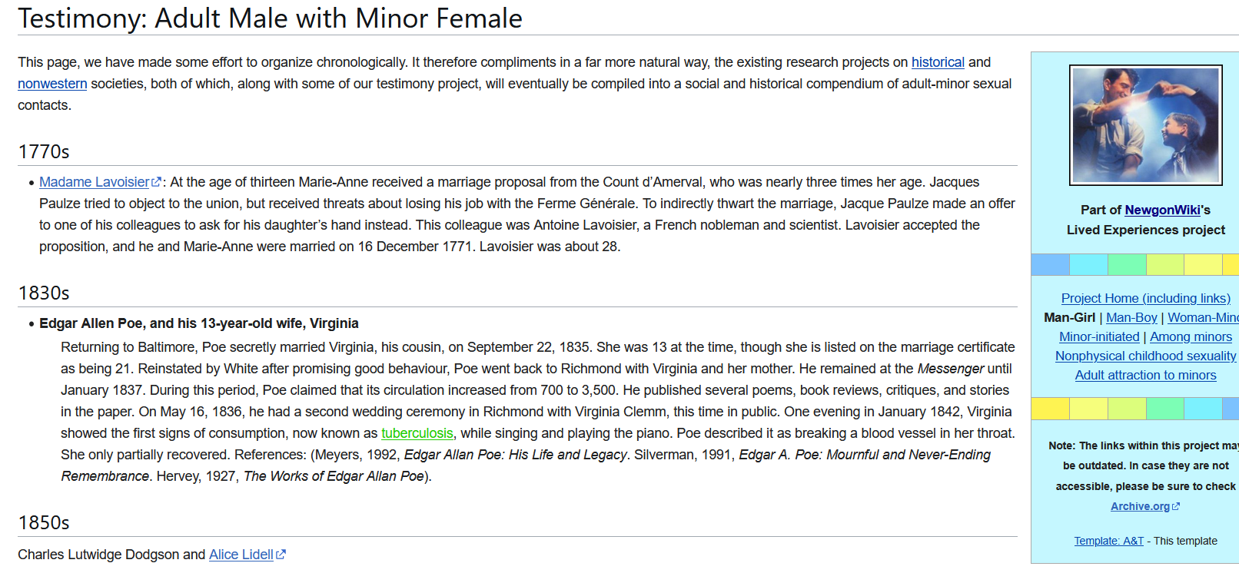Open the NewgonWiki link in sidebar

[1162, 210]
